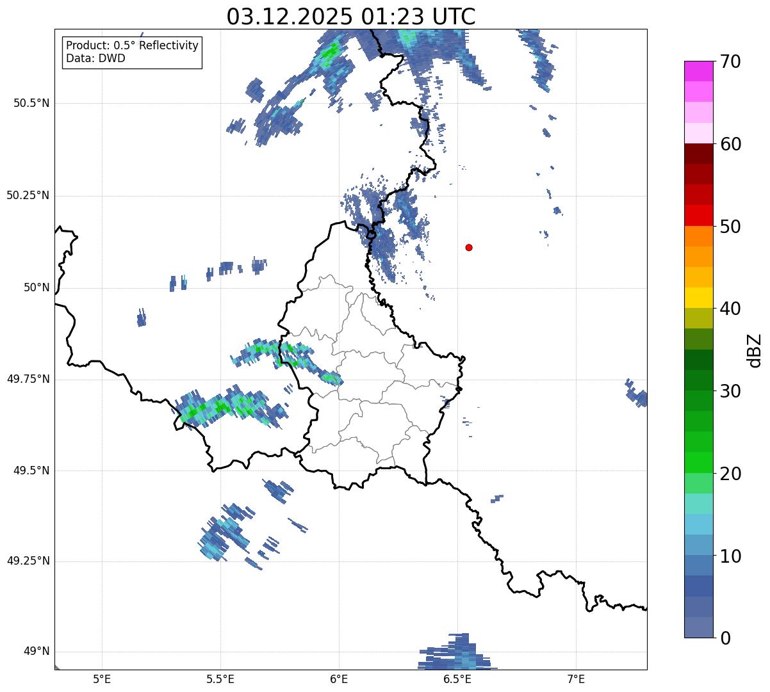
Task: Click the 5.5°E longitude tick label
Action: [220, 679]
